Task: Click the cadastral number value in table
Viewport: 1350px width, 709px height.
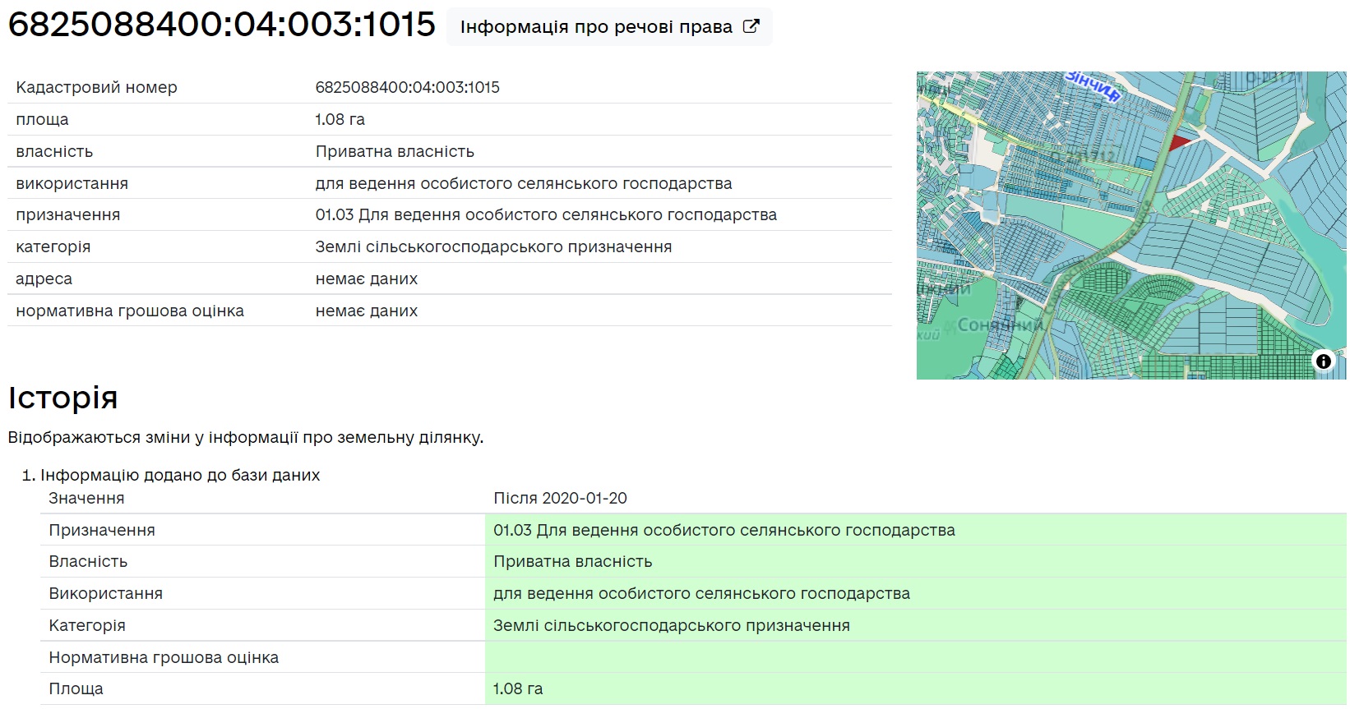Action: pos(407,87)
